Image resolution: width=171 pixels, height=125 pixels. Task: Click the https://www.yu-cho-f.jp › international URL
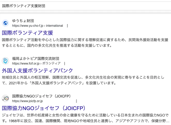pyautogui.click(x=37, y=26)
